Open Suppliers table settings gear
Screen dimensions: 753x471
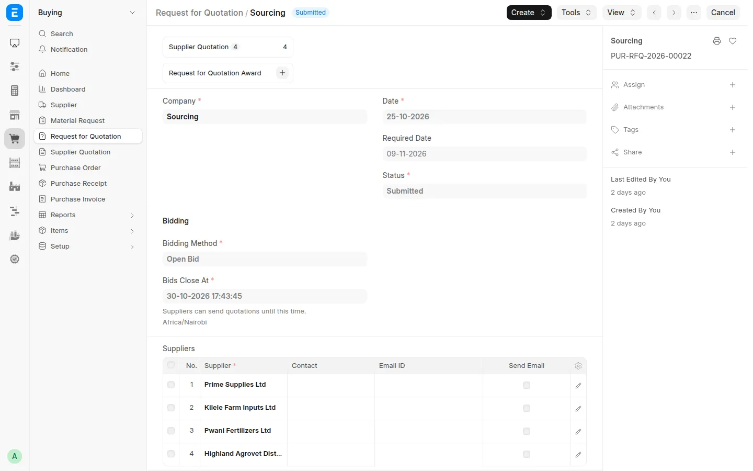click(x=578, y=366)
